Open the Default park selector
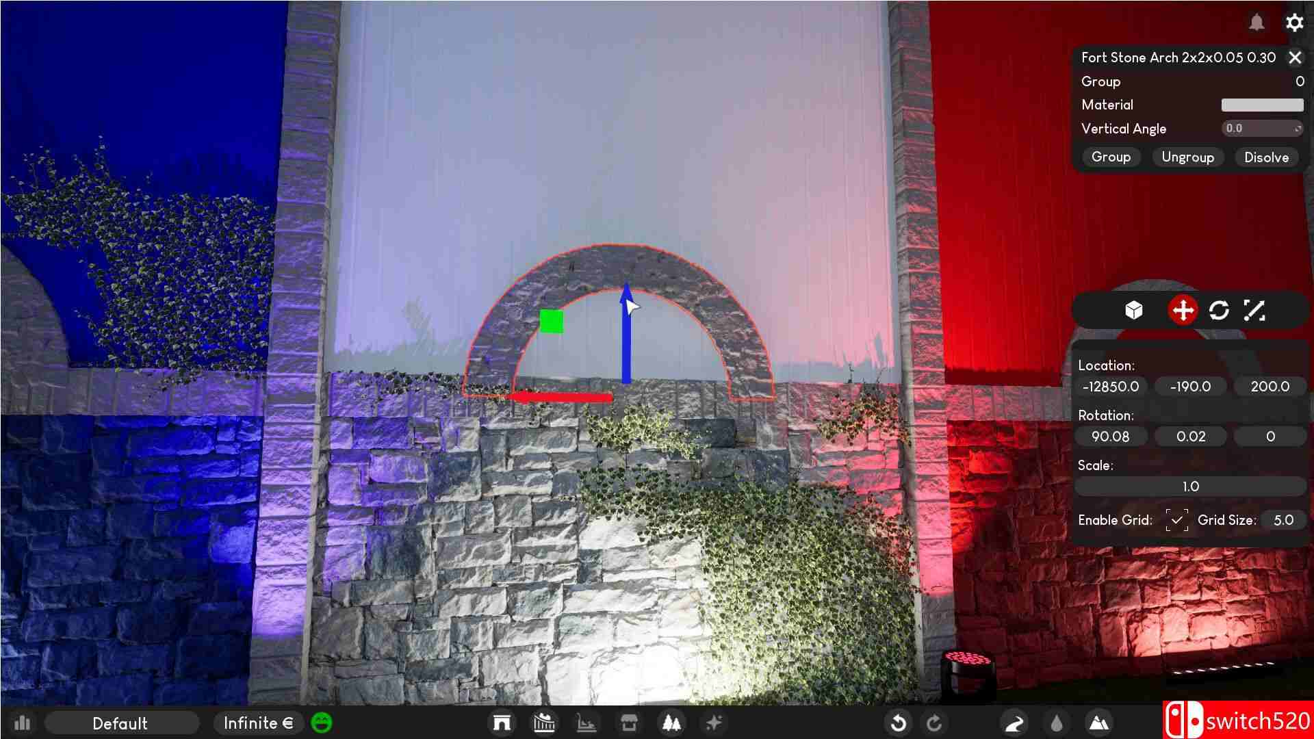Viewport: 1314px width, 739px height. pyautogui.click(x=120, y=723)
